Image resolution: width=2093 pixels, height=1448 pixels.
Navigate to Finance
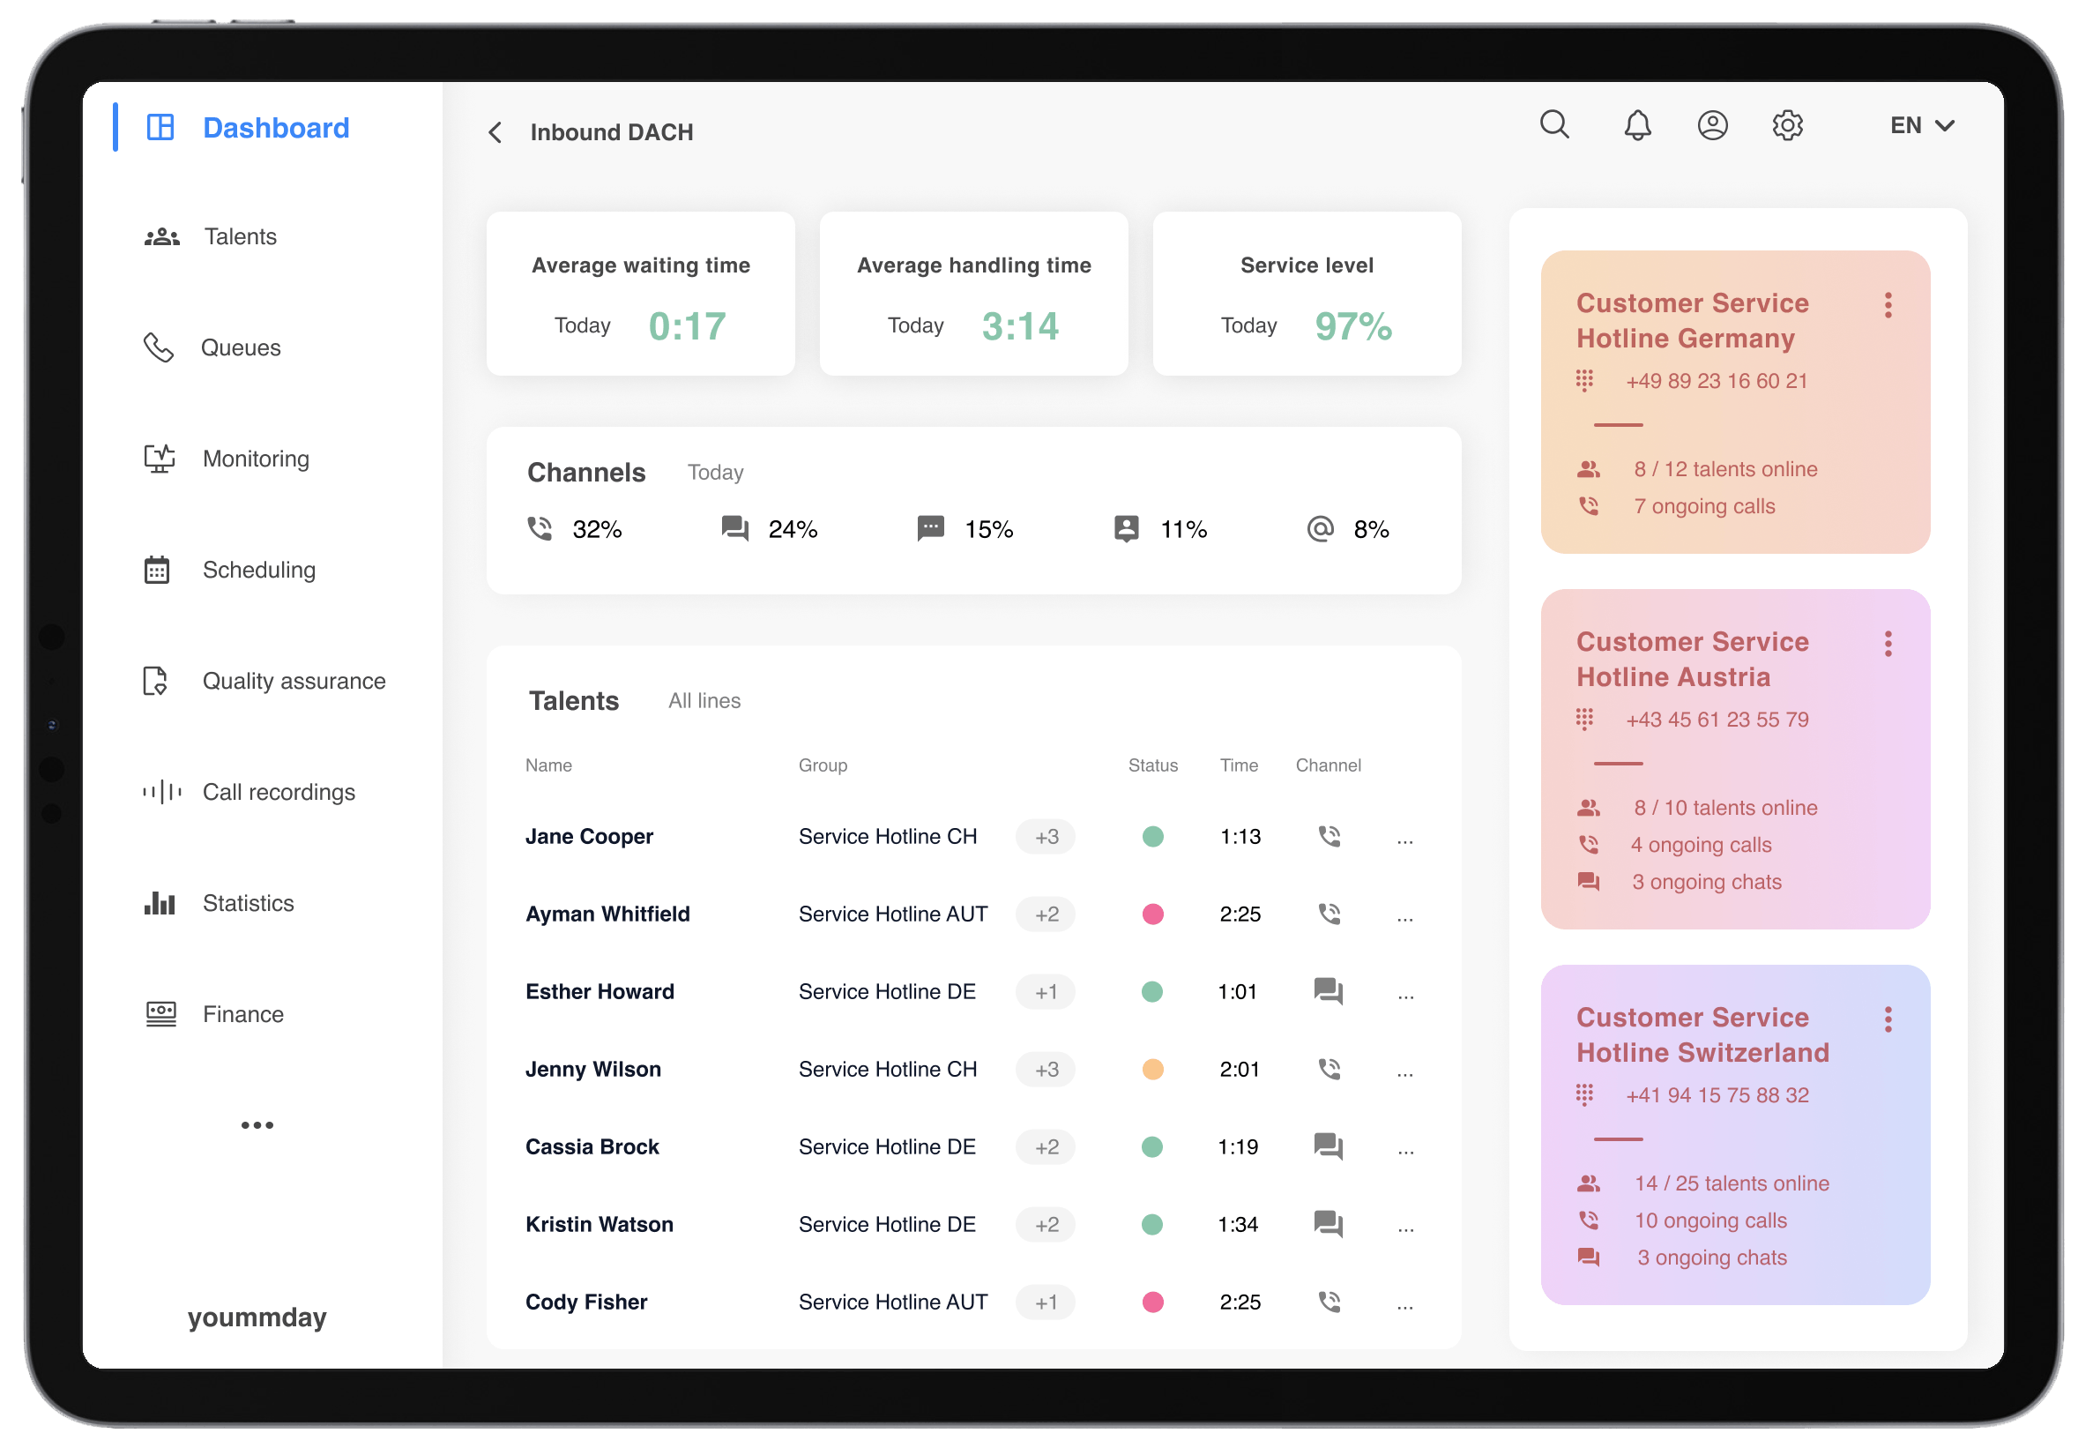point(242,1013)
